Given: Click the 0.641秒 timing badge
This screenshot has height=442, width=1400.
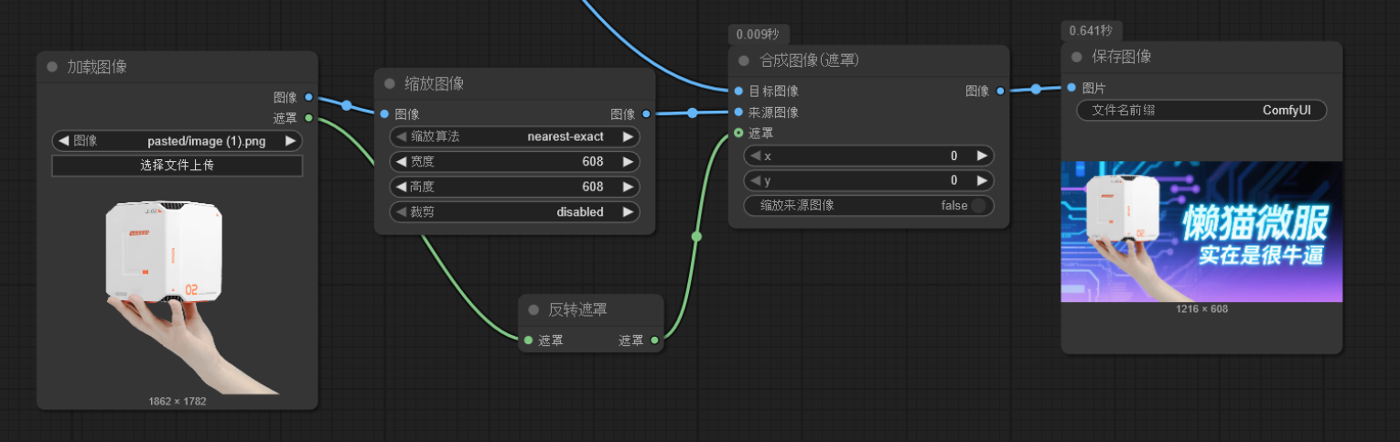Looking at the screenshot, I should coord(1092,30).
